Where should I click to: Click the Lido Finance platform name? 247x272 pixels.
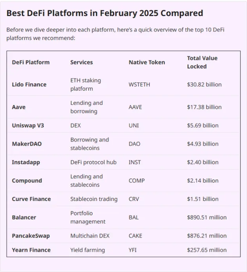click(x=29, y=85)
